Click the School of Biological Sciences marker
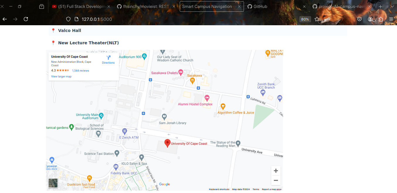Viewport: 397px width, 193px height. pos(98,133)
